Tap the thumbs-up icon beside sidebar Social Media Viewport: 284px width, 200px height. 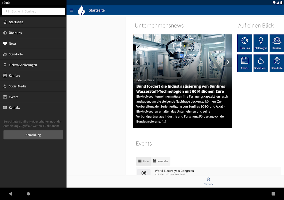[x=5, y=86]
